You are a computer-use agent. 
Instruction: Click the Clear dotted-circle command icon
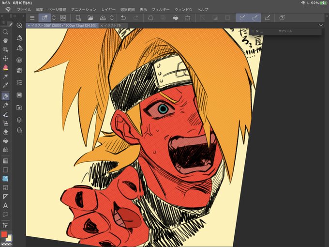(x=150, y=18)
